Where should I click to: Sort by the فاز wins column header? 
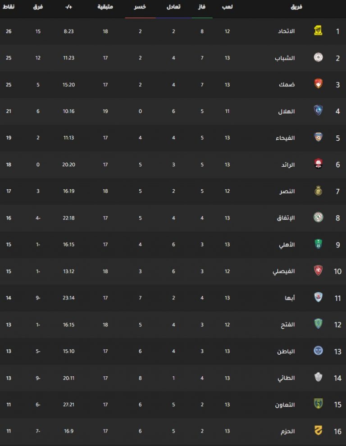pyautogui.click(x=202, y=7)
